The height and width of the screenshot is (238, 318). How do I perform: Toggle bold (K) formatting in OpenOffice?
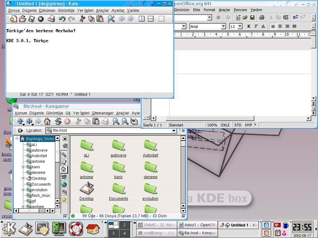(249, 26)
